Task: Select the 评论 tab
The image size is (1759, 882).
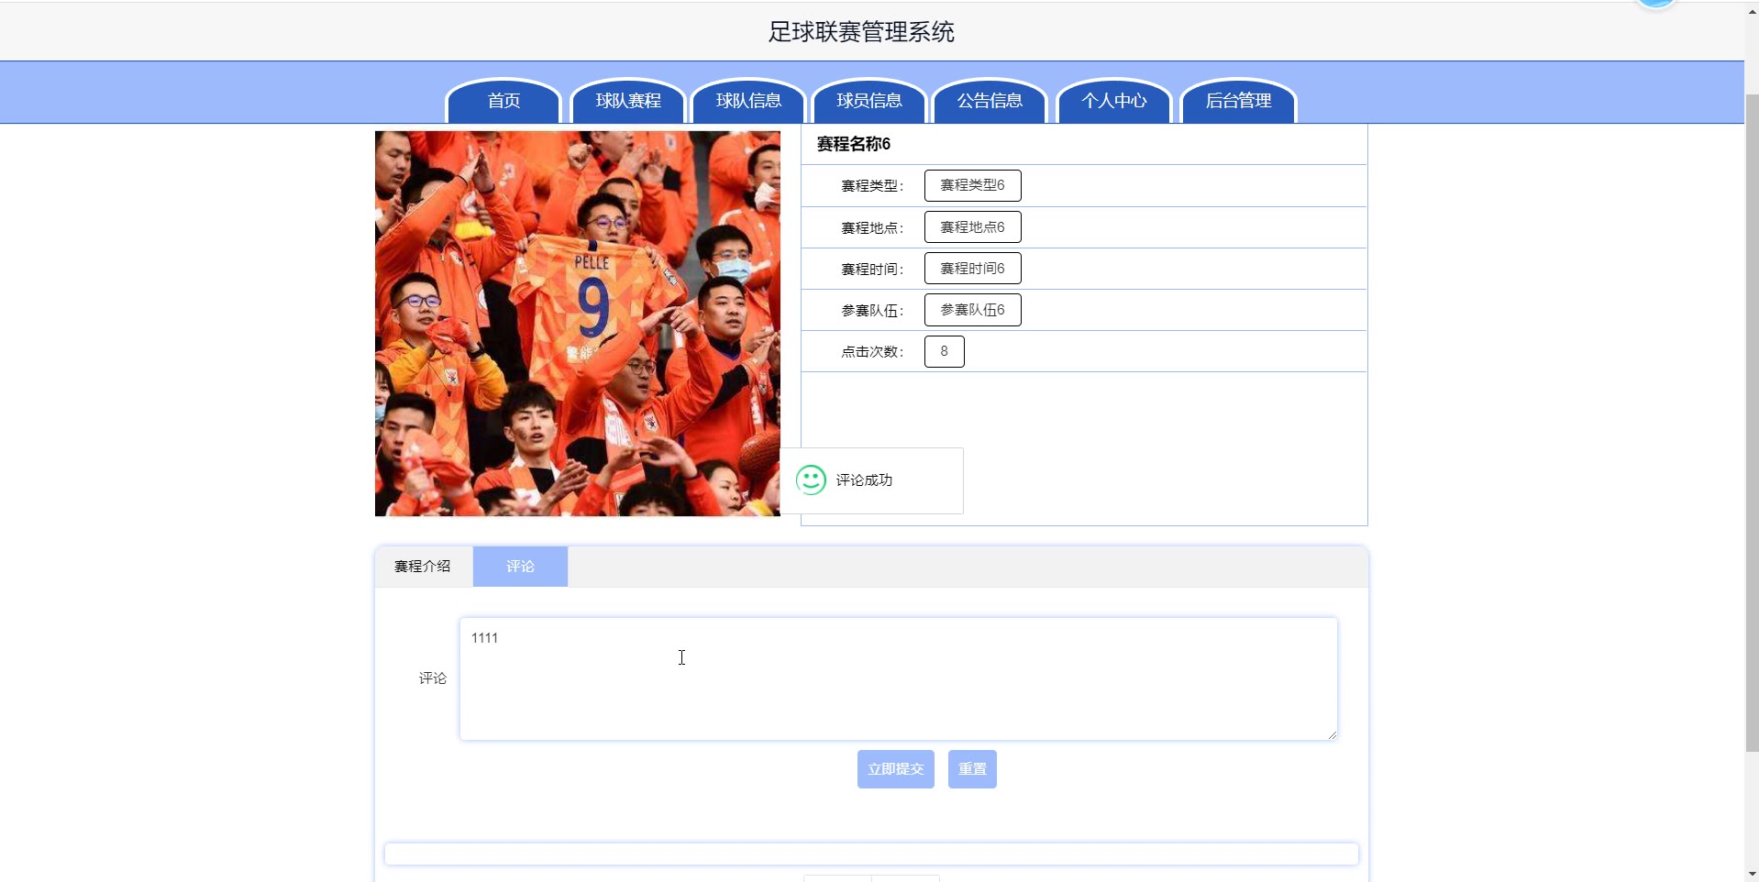Action: pyautogui.click(x=520, y=567)
